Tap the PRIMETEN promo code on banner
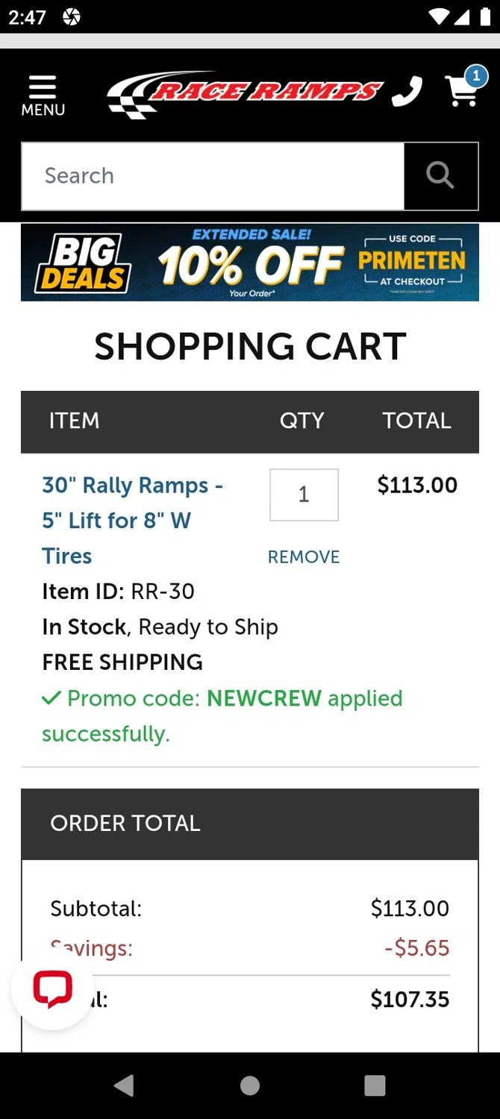The width and height of the screenshot is (500, 1119). pyautogui.click(x=412, y=260)
